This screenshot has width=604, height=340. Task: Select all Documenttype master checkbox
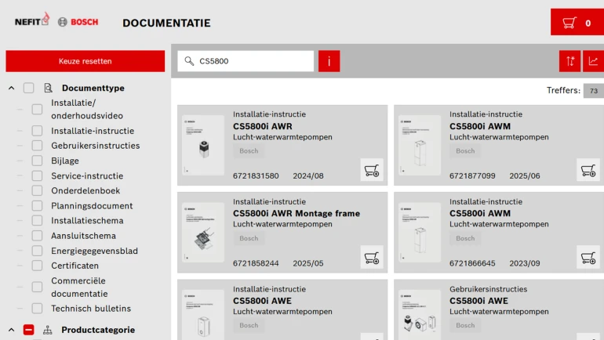click(28, 88)
